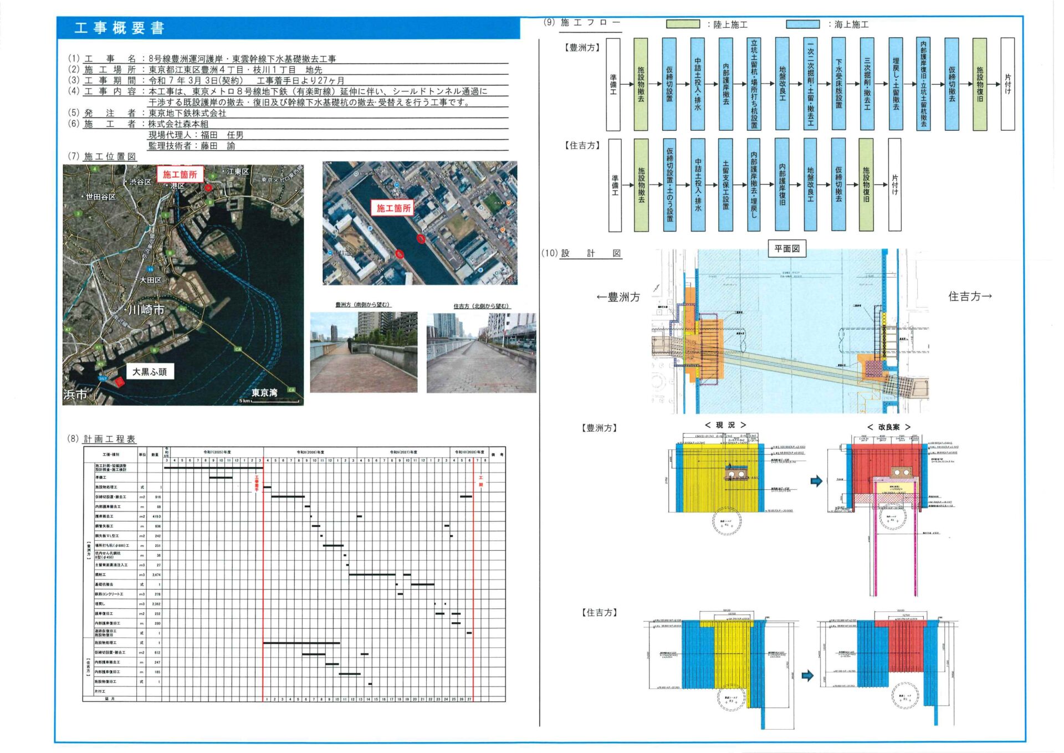Click the 大黒ふ頭 label on the wide-area map
1064x753 pixels.
150,372
